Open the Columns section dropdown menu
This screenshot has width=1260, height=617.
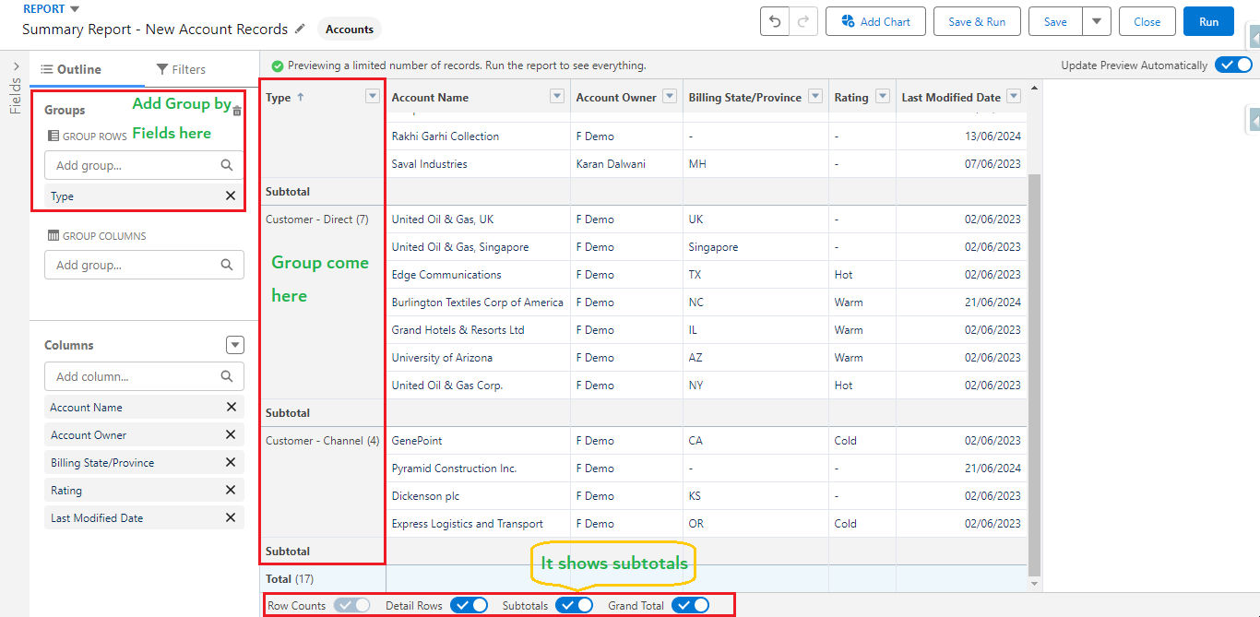pos(235,345)
